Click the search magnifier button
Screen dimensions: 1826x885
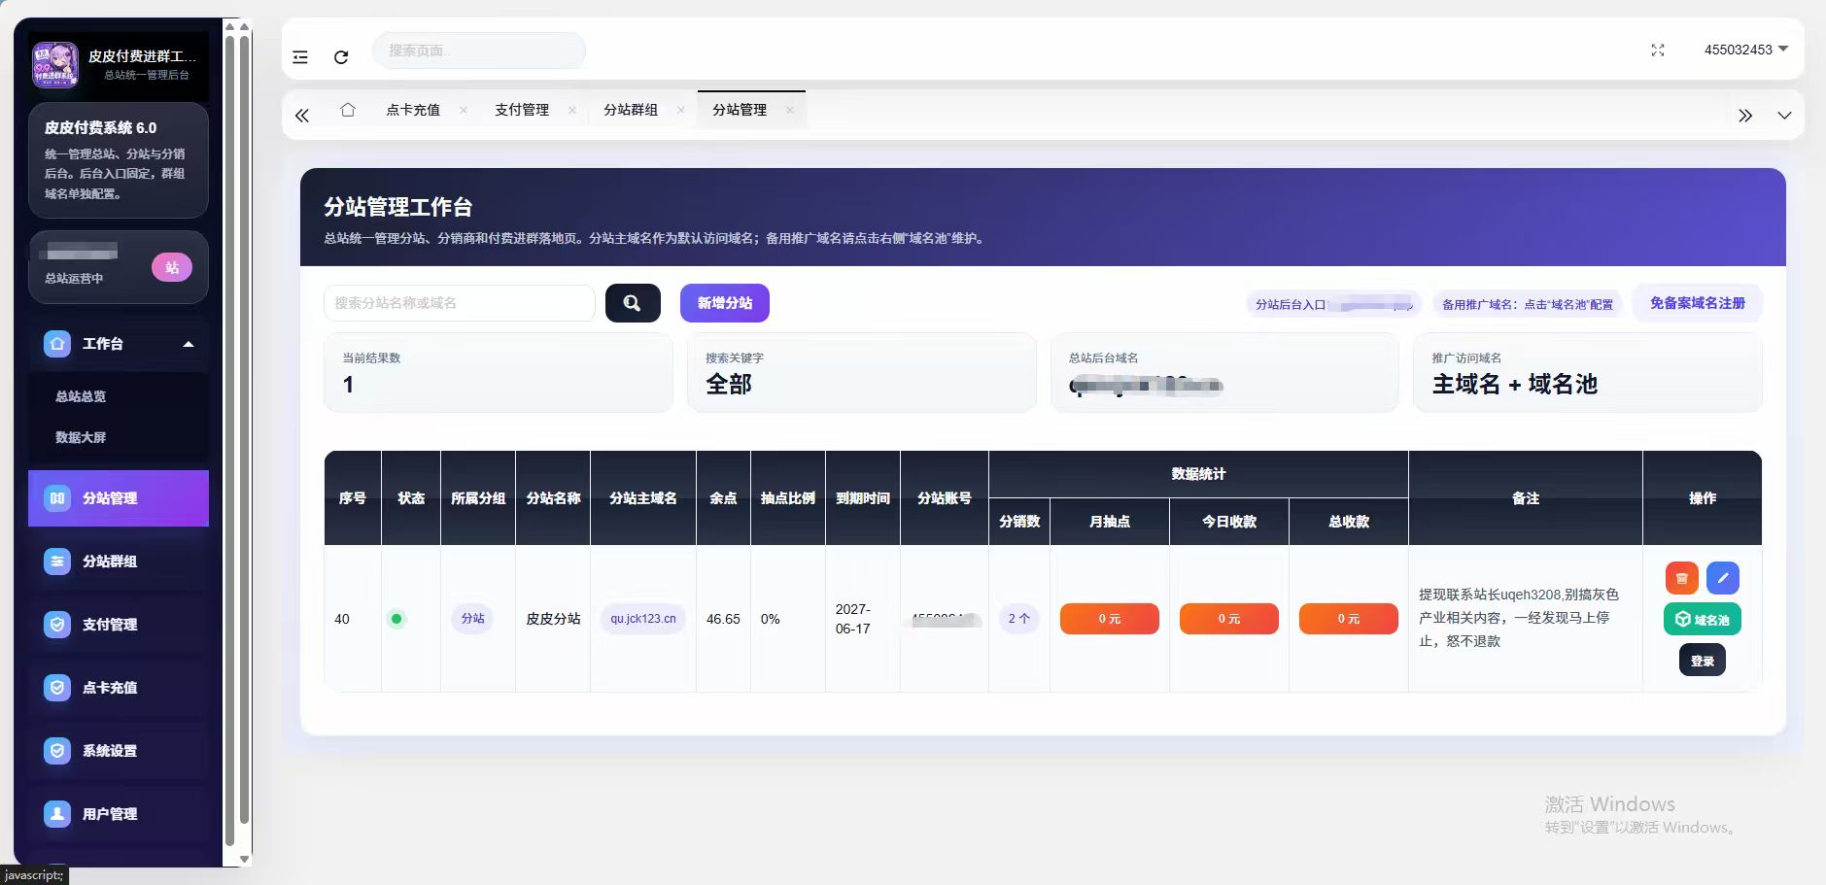point(633,303)
